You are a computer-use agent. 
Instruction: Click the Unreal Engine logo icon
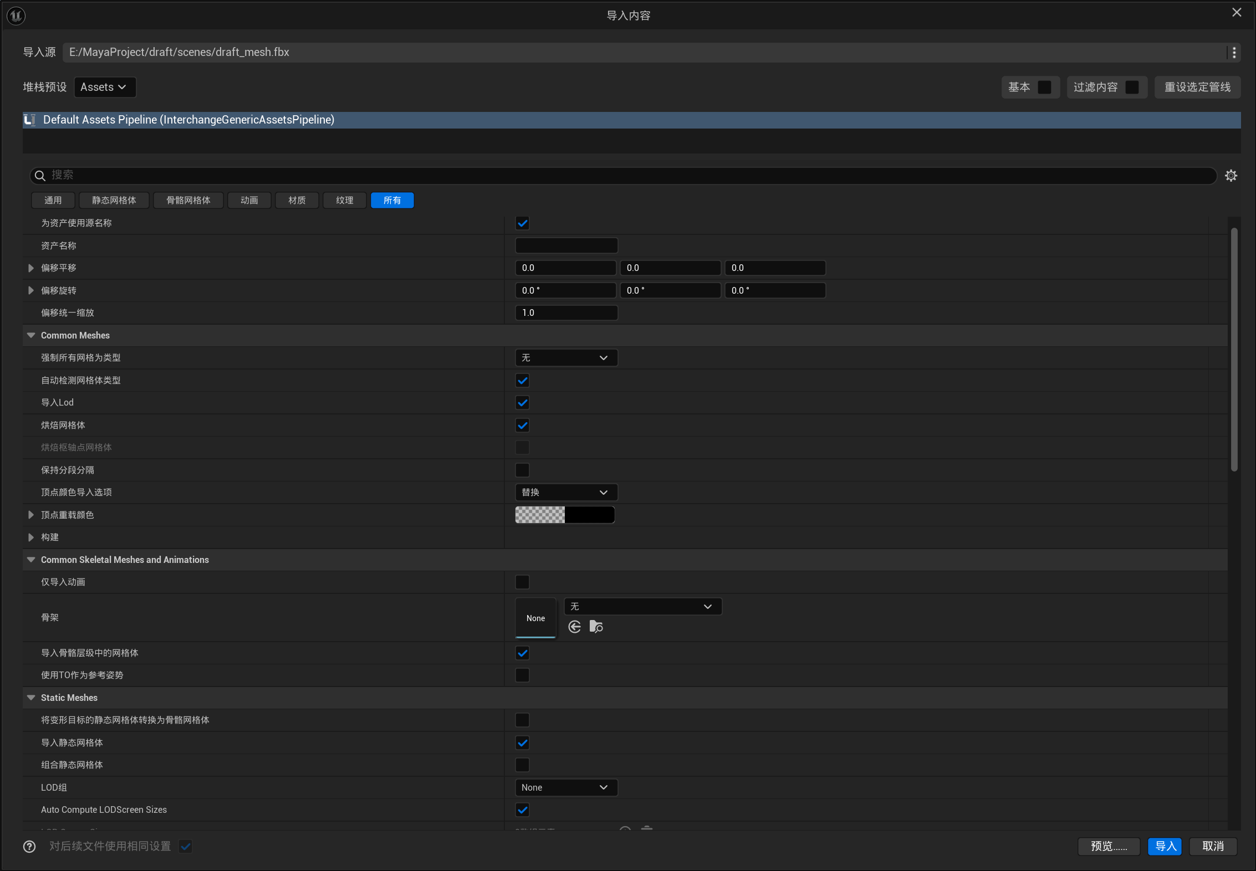coord(16,16)
